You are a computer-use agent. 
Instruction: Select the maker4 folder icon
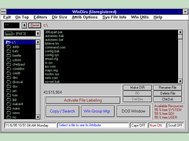pyautogui.click(x=9, y=104)
